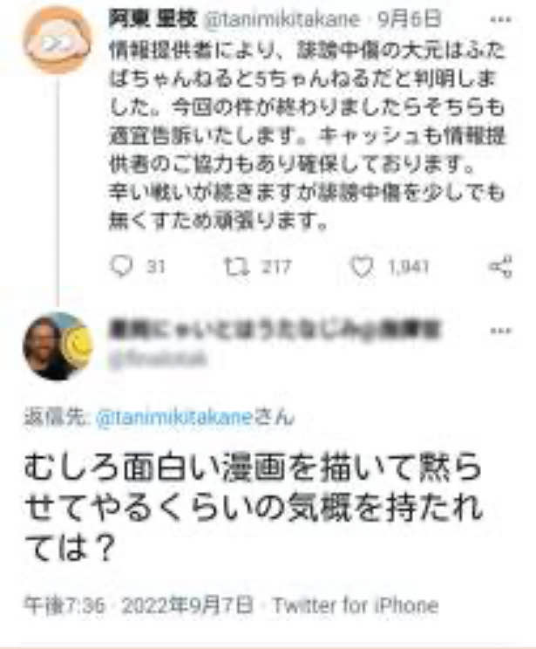
Task: Open the top tweet author's avatar
Action: tap(57, 40)
